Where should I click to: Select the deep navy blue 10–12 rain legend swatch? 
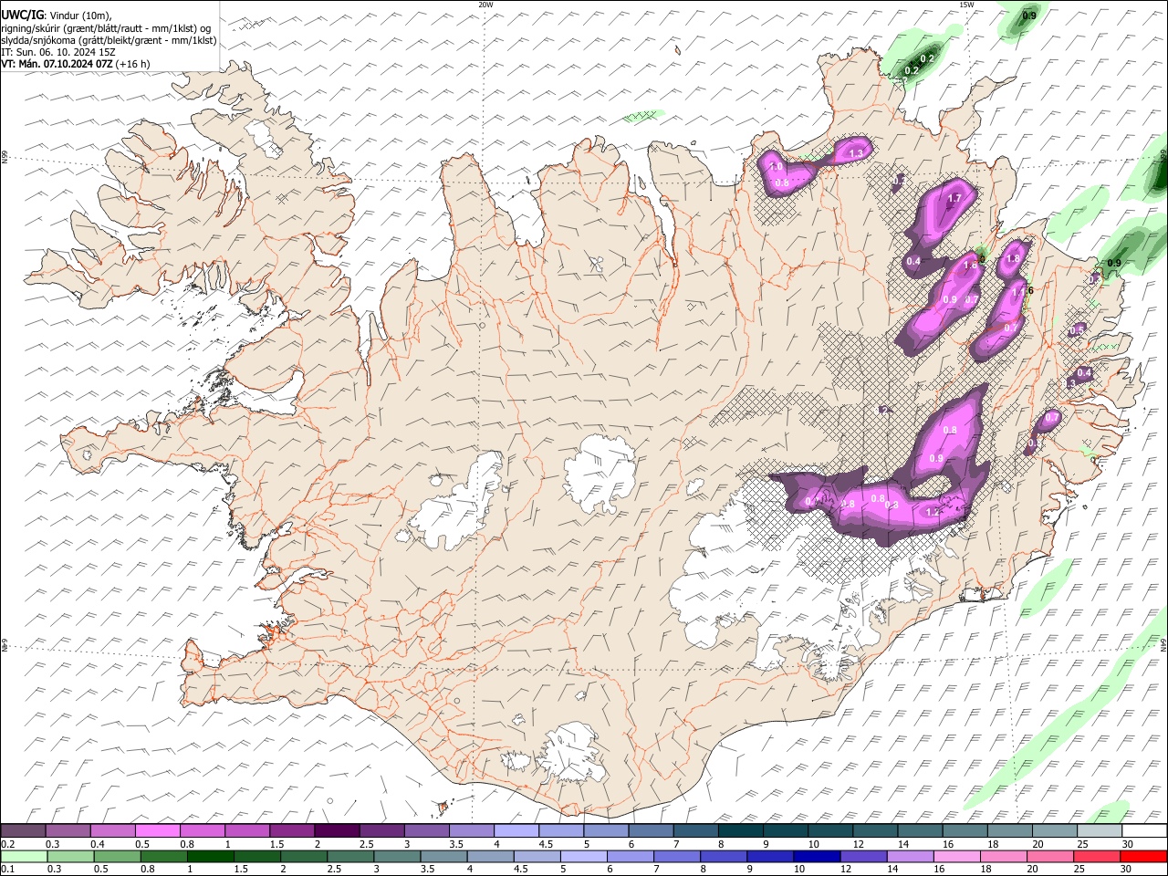(815, 856)
